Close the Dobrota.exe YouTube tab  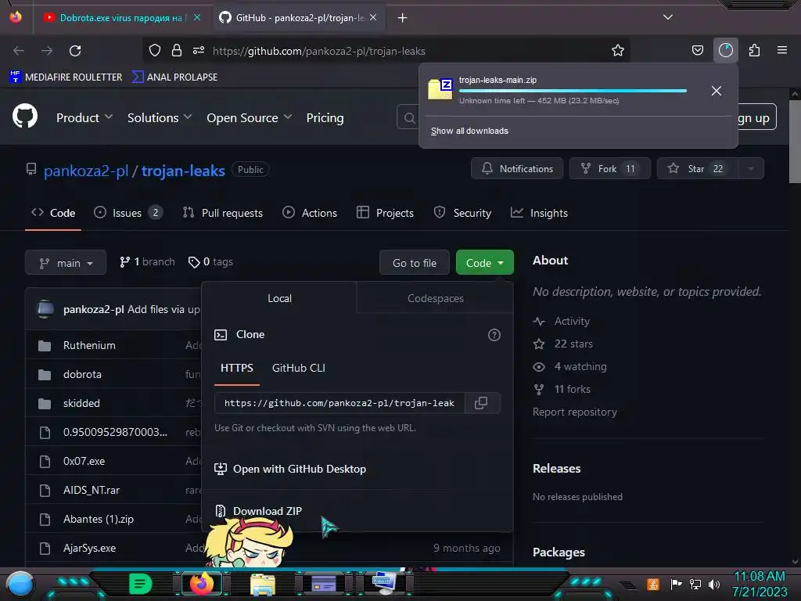point(197,17)
